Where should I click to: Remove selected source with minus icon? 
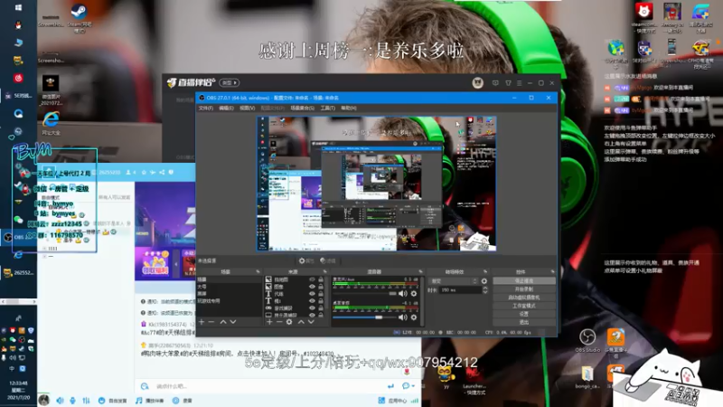click(x=279, y=322)
